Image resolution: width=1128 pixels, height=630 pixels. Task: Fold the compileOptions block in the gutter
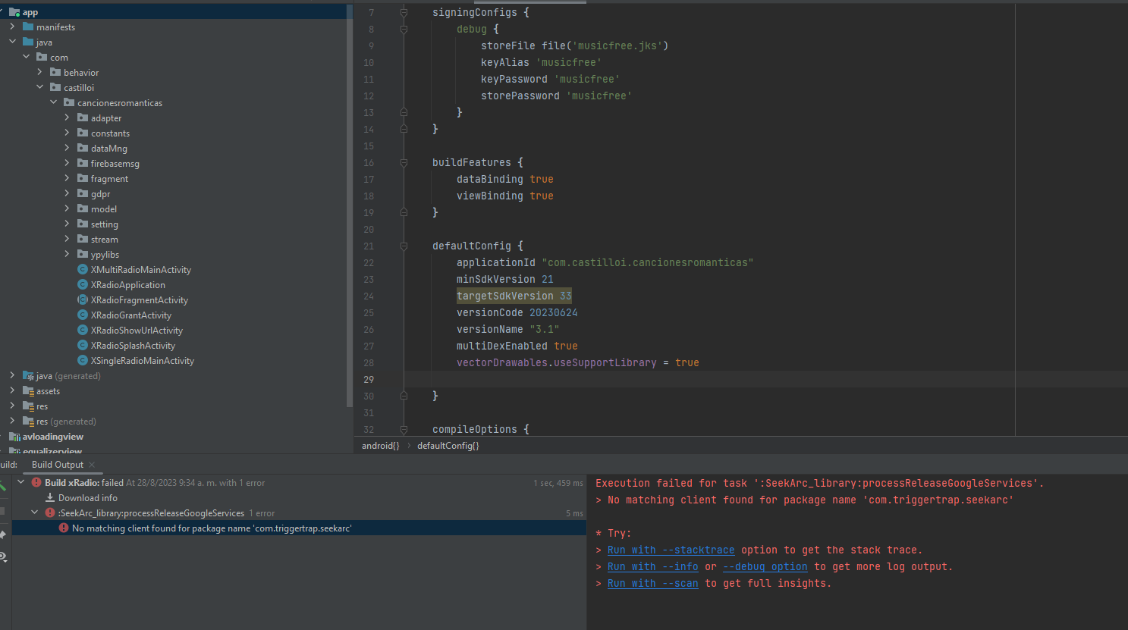tap(404, 429)
